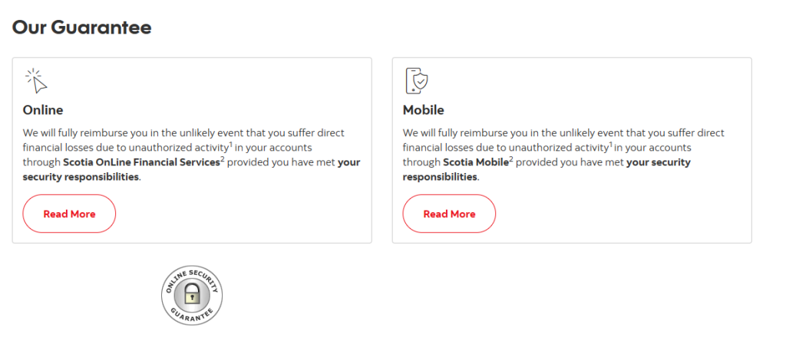
Task: Open Read More in the Online card
Action: (69, 214)
